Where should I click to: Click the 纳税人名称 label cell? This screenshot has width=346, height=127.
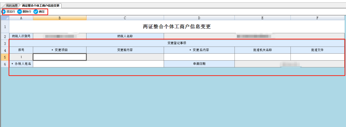pyautogui.click(x=125, y=36)
